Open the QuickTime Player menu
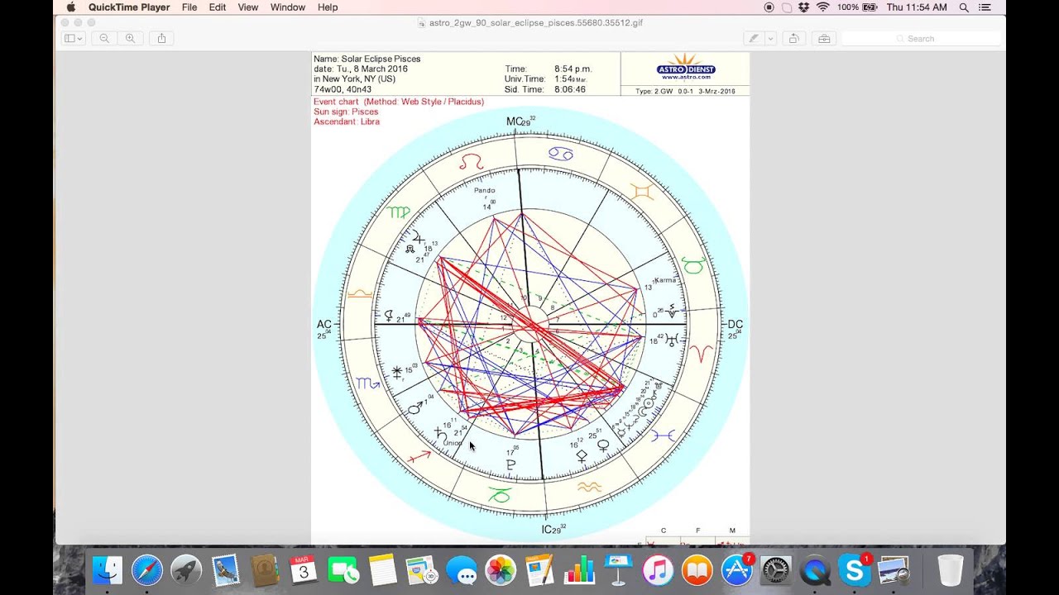The height and width of the screenshot is (595, 1059). [x=129, y=7]
